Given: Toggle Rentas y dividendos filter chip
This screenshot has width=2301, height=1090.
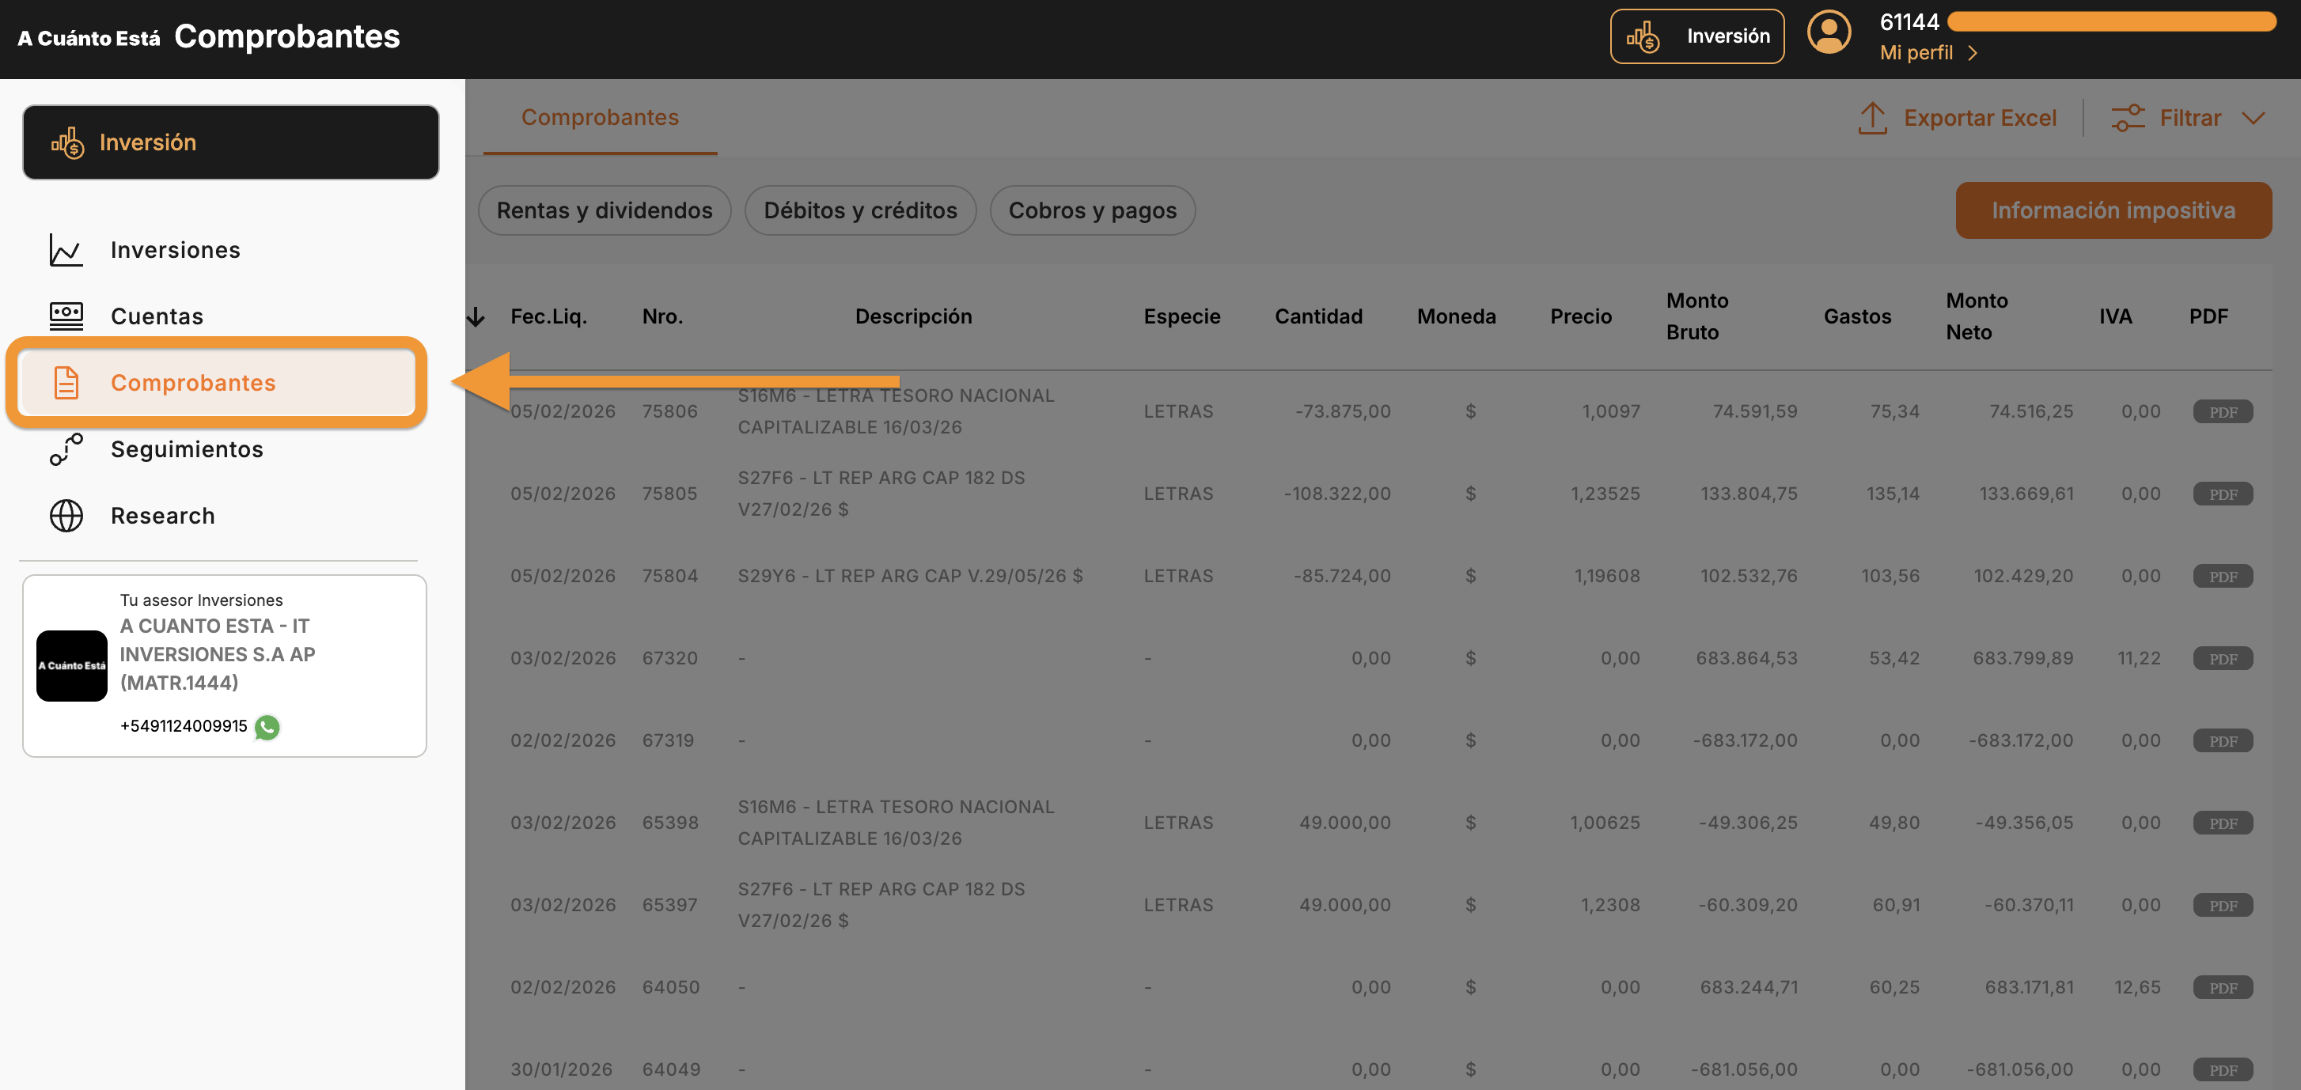Looking at the screenshot, I should click(x=604, y=210).
